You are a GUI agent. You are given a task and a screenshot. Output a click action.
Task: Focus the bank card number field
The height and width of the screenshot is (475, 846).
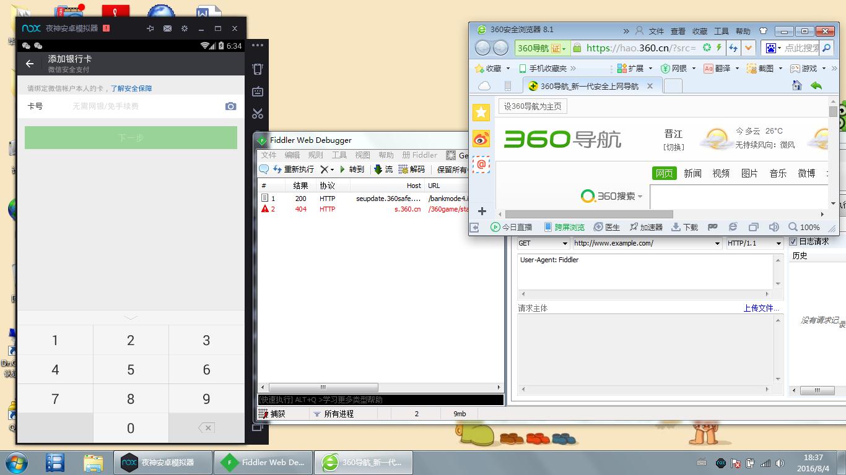(x=131, y=106)
